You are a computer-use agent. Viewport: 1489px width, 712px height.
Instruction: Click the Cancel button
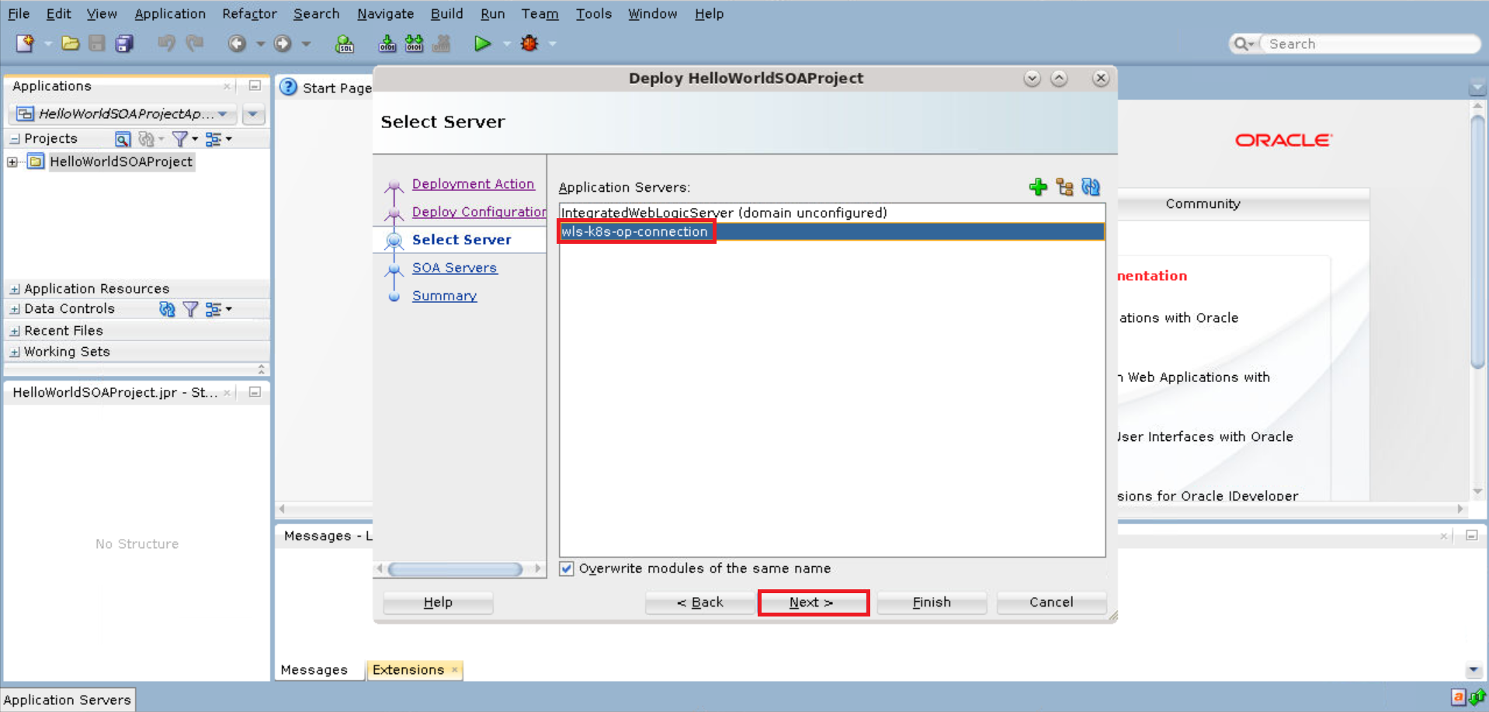tap(1051, 603)
